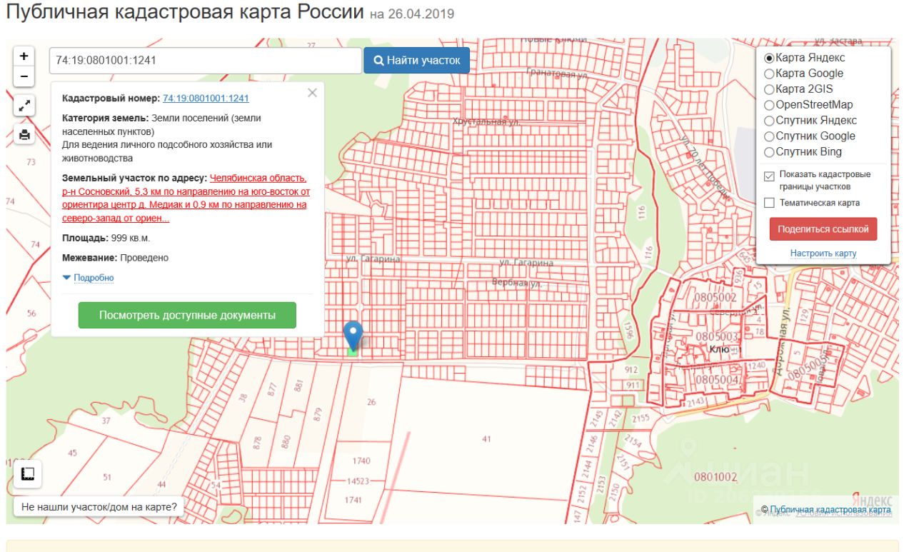Open cadastral number 74:19:0801001:1241 link
This screenshot has width=914, height=552.
tap(206, 99)
